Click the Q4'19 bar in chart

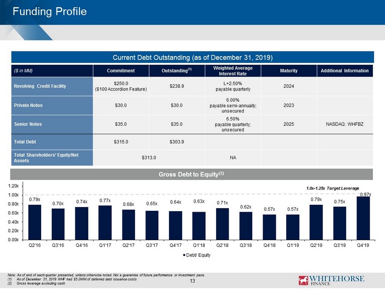coord(363,218)
